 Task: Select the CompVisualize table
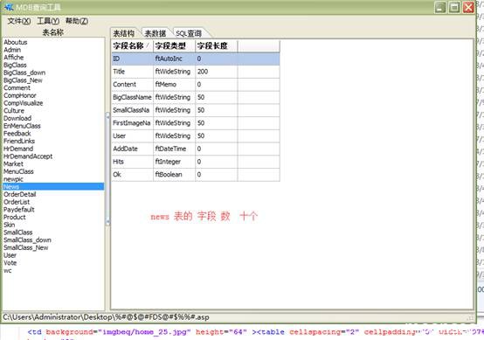23,103
